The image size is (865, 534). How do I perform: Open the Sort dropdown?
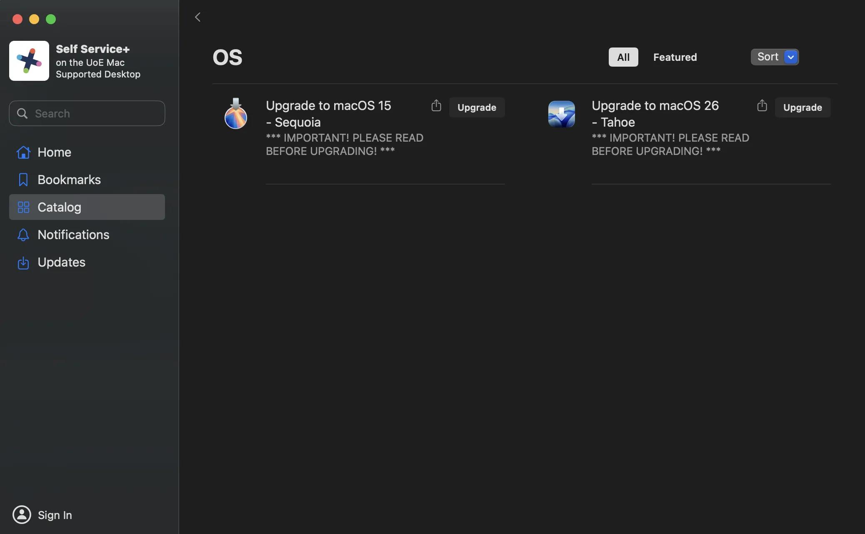click(x=775, y=57)
